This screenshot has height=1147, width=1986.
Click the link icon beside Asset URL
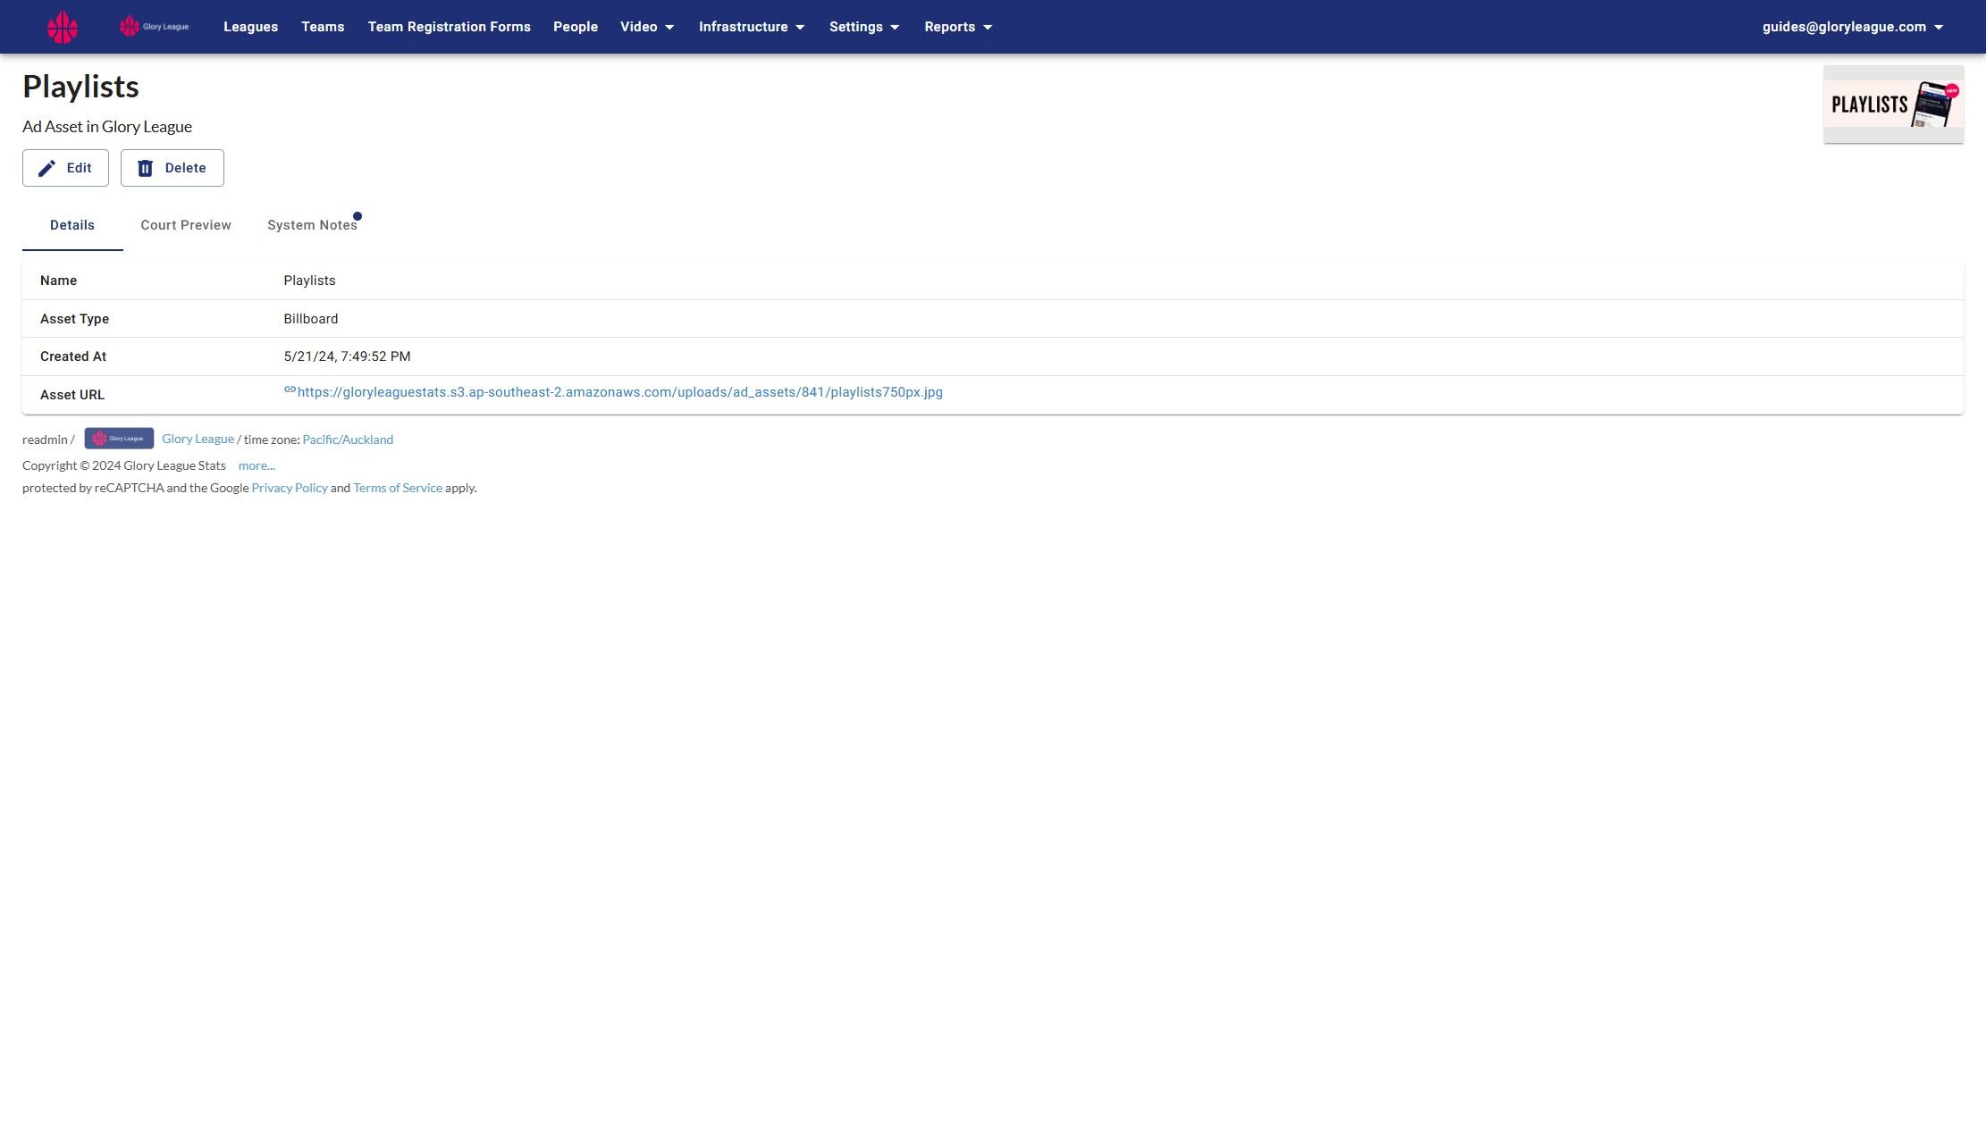pyautogui.click(x=290, y=390)
